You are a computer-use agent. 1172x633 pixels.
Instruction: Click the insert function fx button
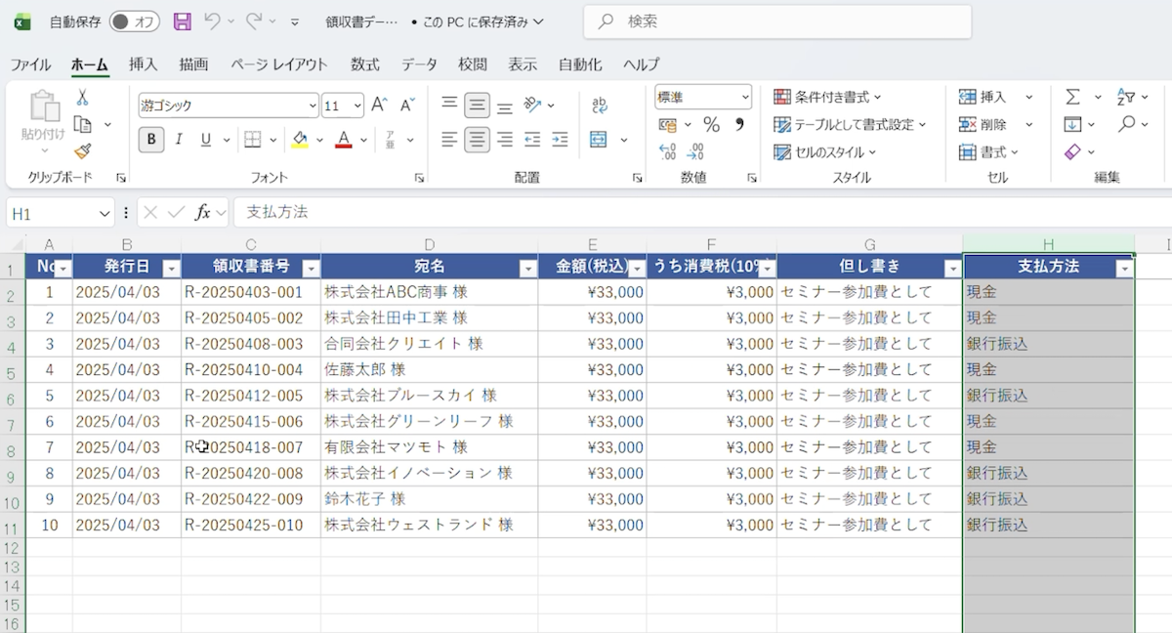click(203, 212)
